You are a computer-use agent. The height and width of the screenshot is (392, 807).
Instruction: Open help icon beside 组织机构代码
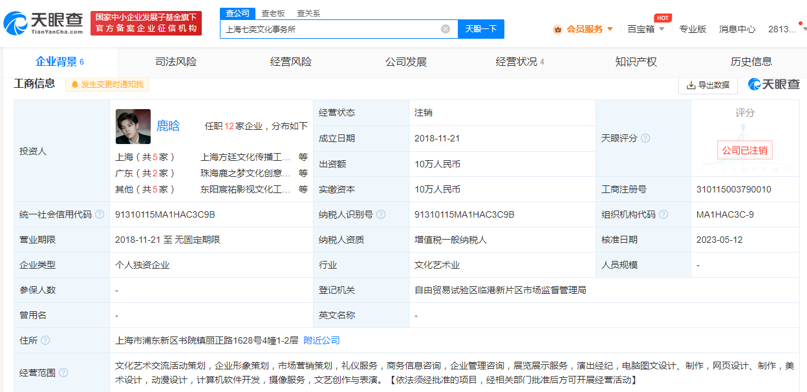pyautogui.click(x=663, y=214)
